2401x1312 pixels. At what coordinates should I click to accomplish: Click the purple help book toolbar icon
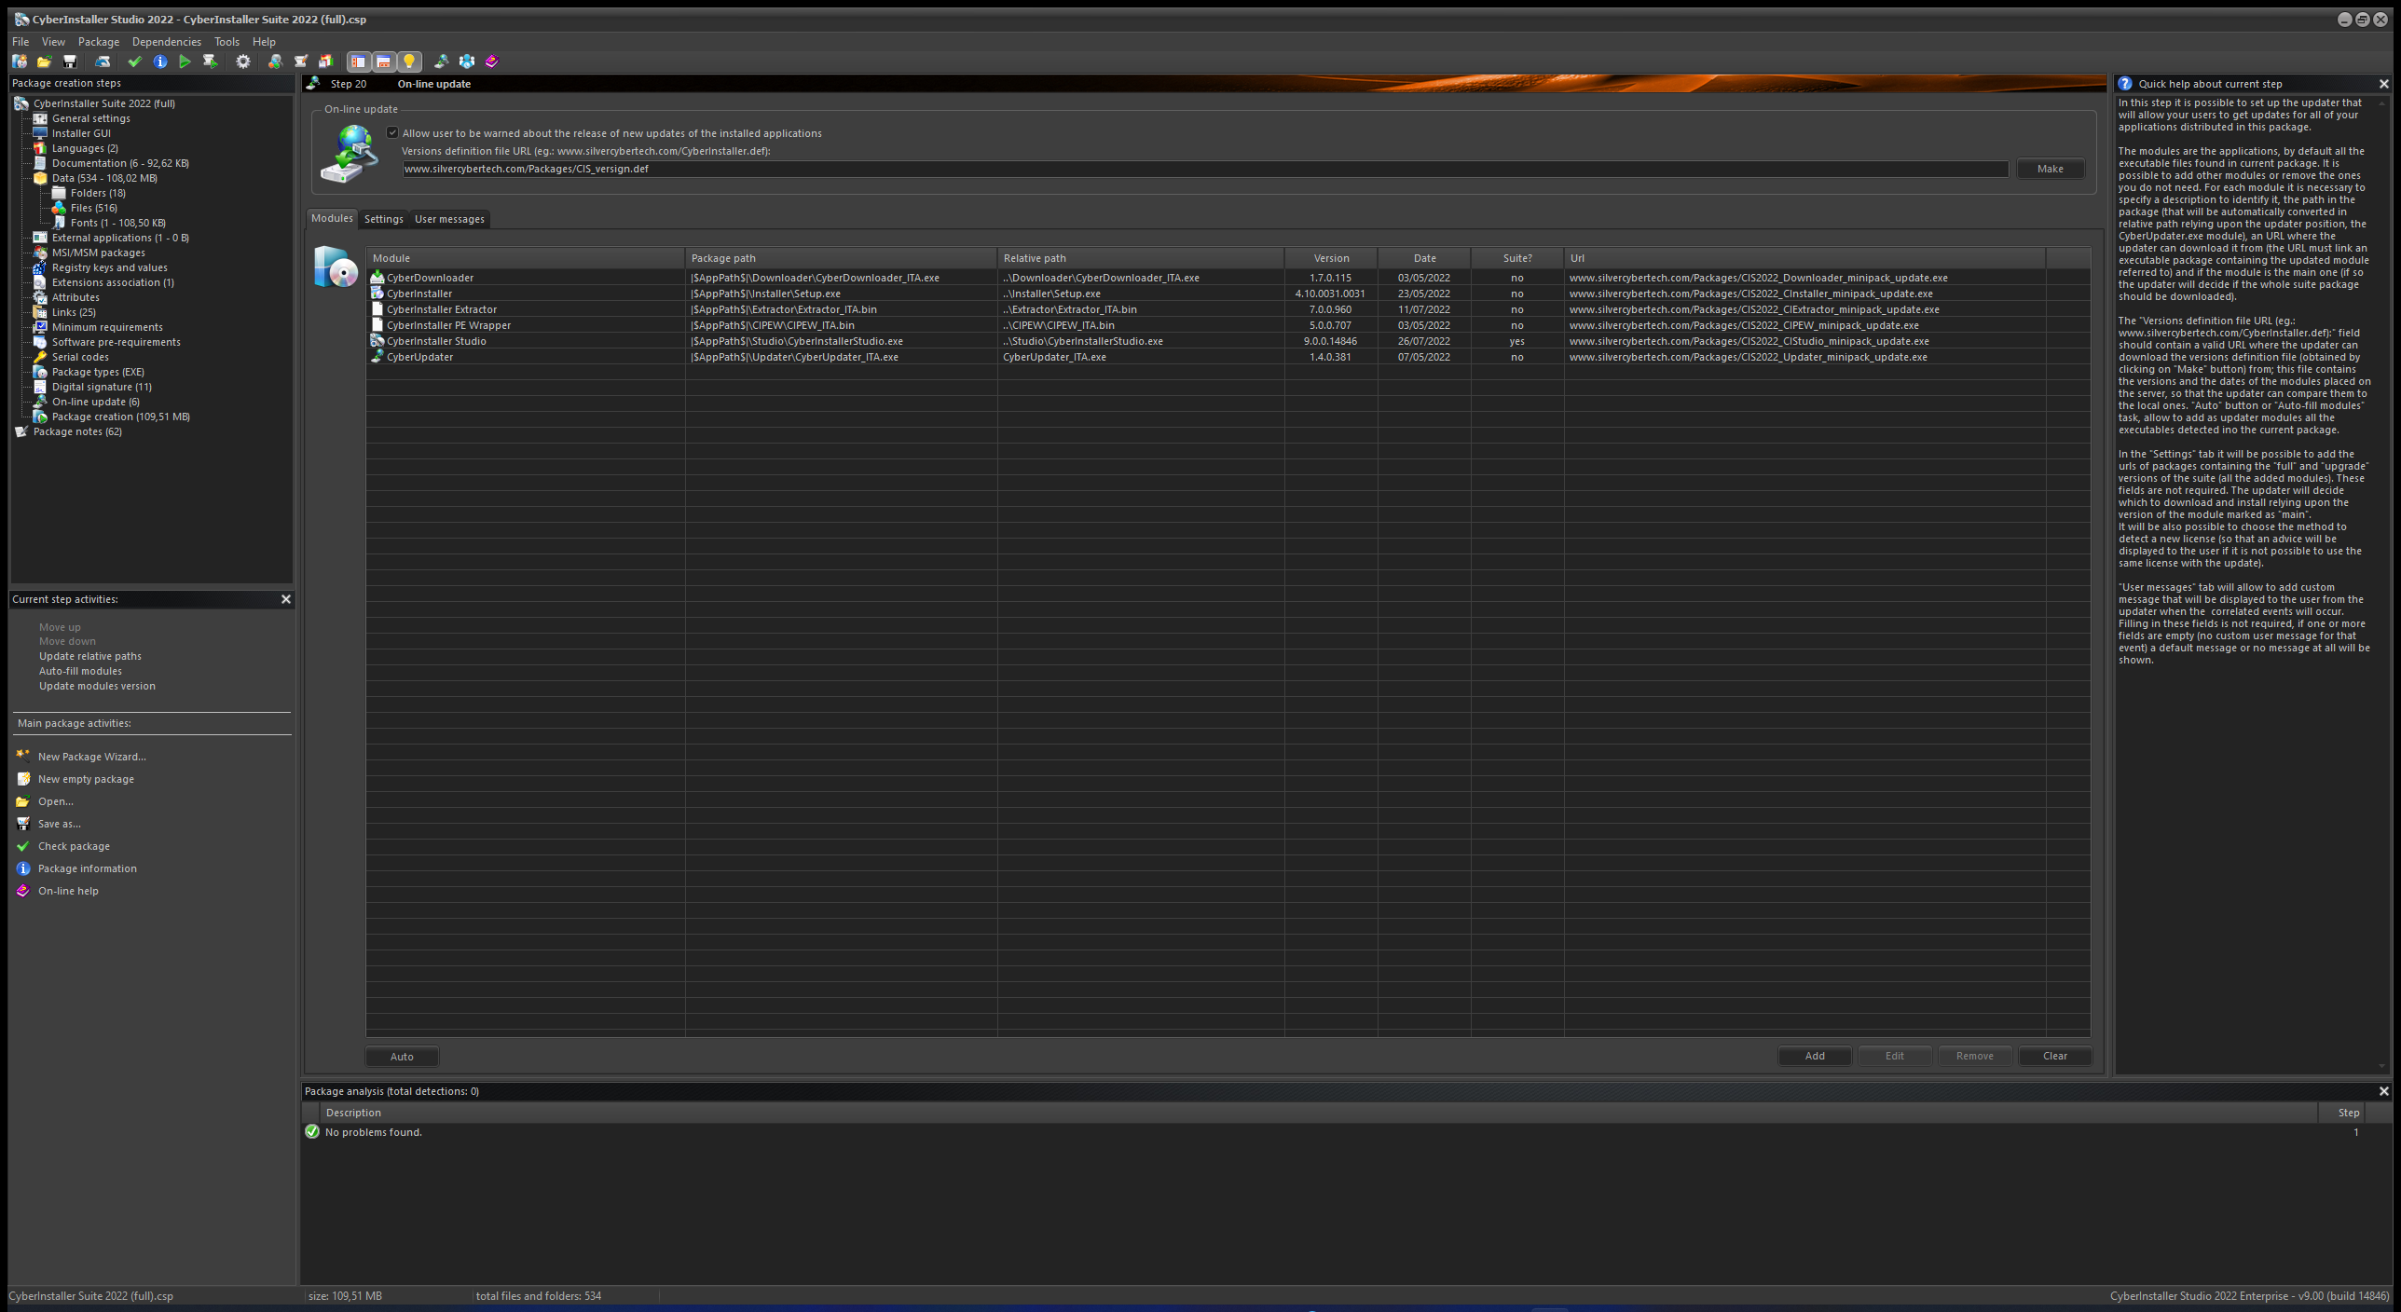pyautogui.click(x=492, y=61)
